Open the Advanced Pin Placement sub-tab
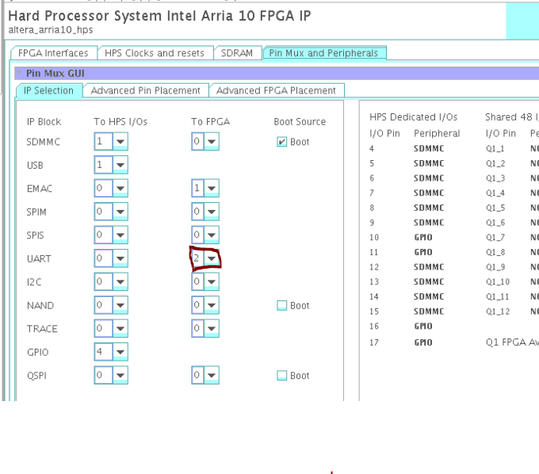The image size is (539, 474). [x=145, y=90]
